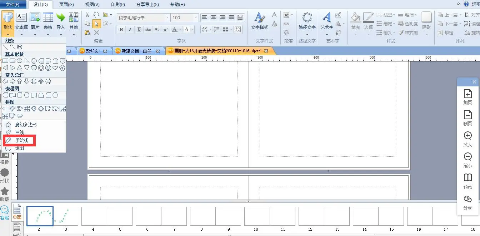
Task: Select the 手绘线 freehand line tool
Action: pos(21,141)
